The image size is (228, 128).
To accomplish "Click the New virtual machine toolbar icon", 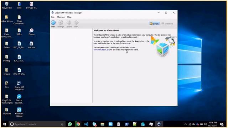I will [x=53, y=24].
